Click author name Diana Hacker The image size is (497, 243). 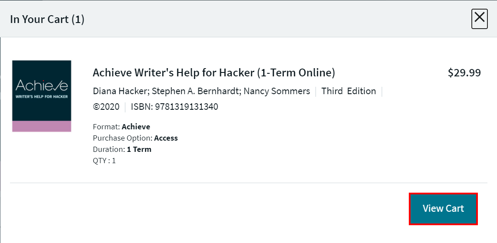click(x=120, y=91)
